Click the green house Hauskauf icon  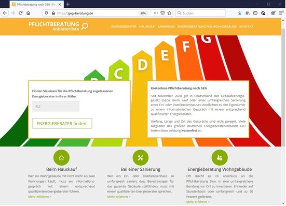click(x=61, y=158)
